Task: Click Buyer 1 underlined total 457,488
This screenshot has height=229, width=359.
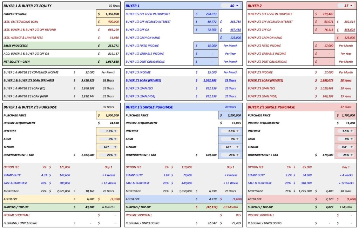Action: point(236,30)
